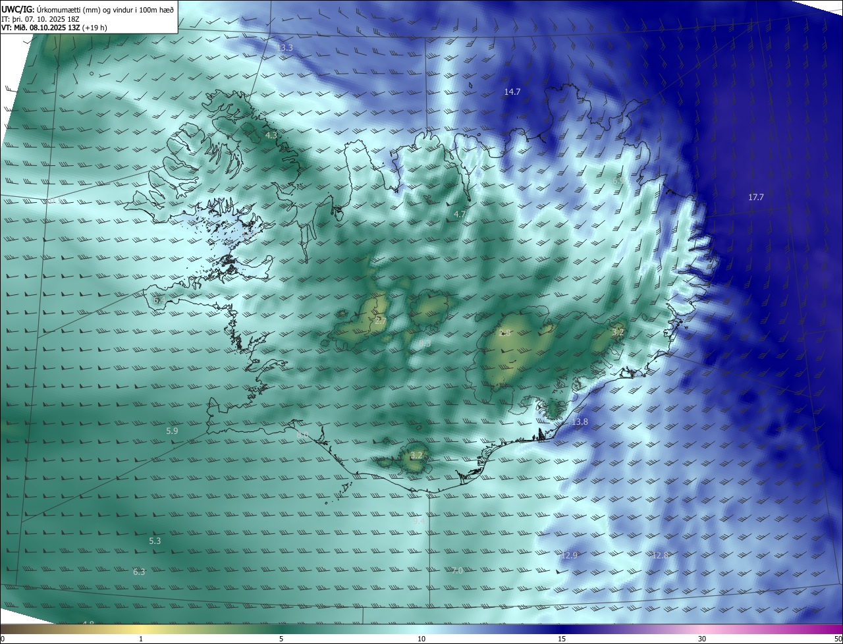Click the 6.4 value on the western peninsula
Image resolution: width=843 pixels, height=644 pixels.
pos(159,300)
